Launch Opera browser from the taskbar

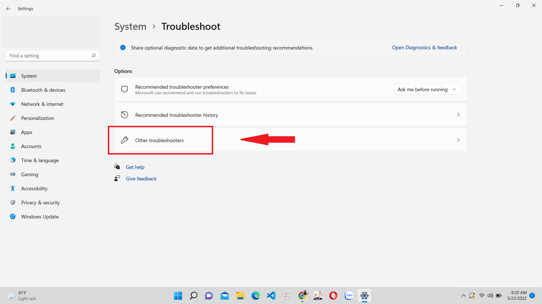pyautogui.click(x=333, y=296)
